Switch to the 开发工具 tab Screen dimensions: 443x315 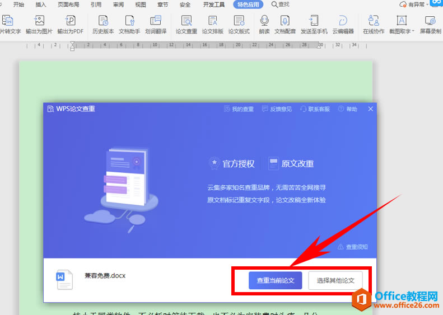point(214,4)
